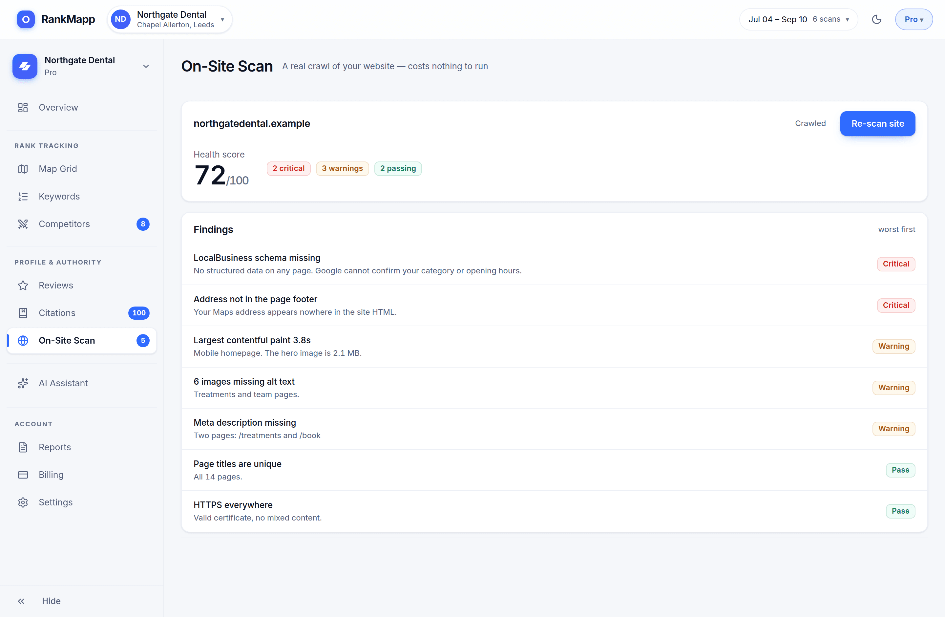
Task: Click the 2 critical pill
Action: (289, 168)
